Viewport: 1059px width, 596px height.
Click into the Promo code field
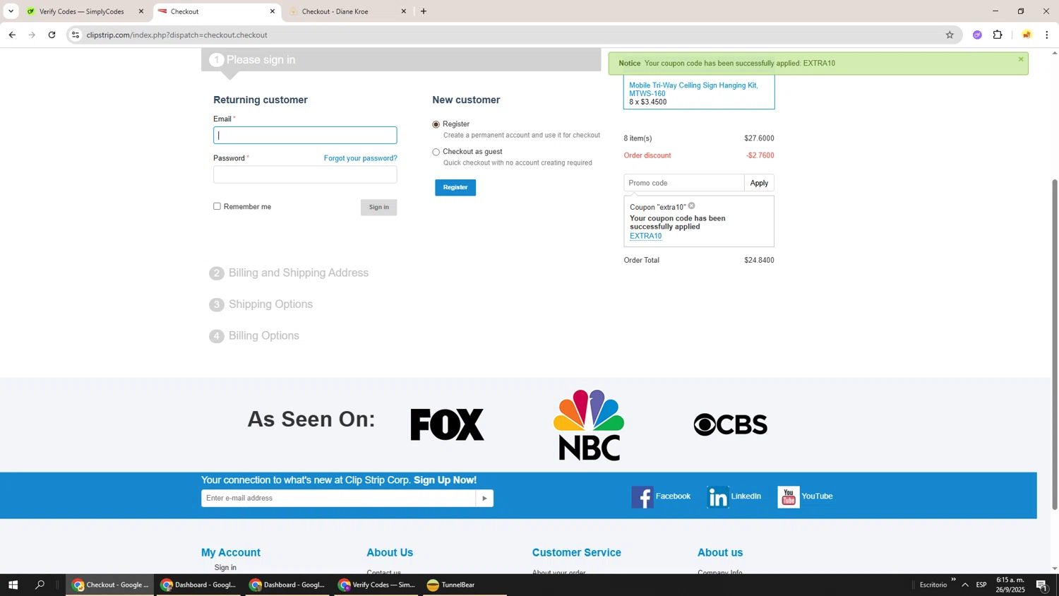[x=684, y=183]
